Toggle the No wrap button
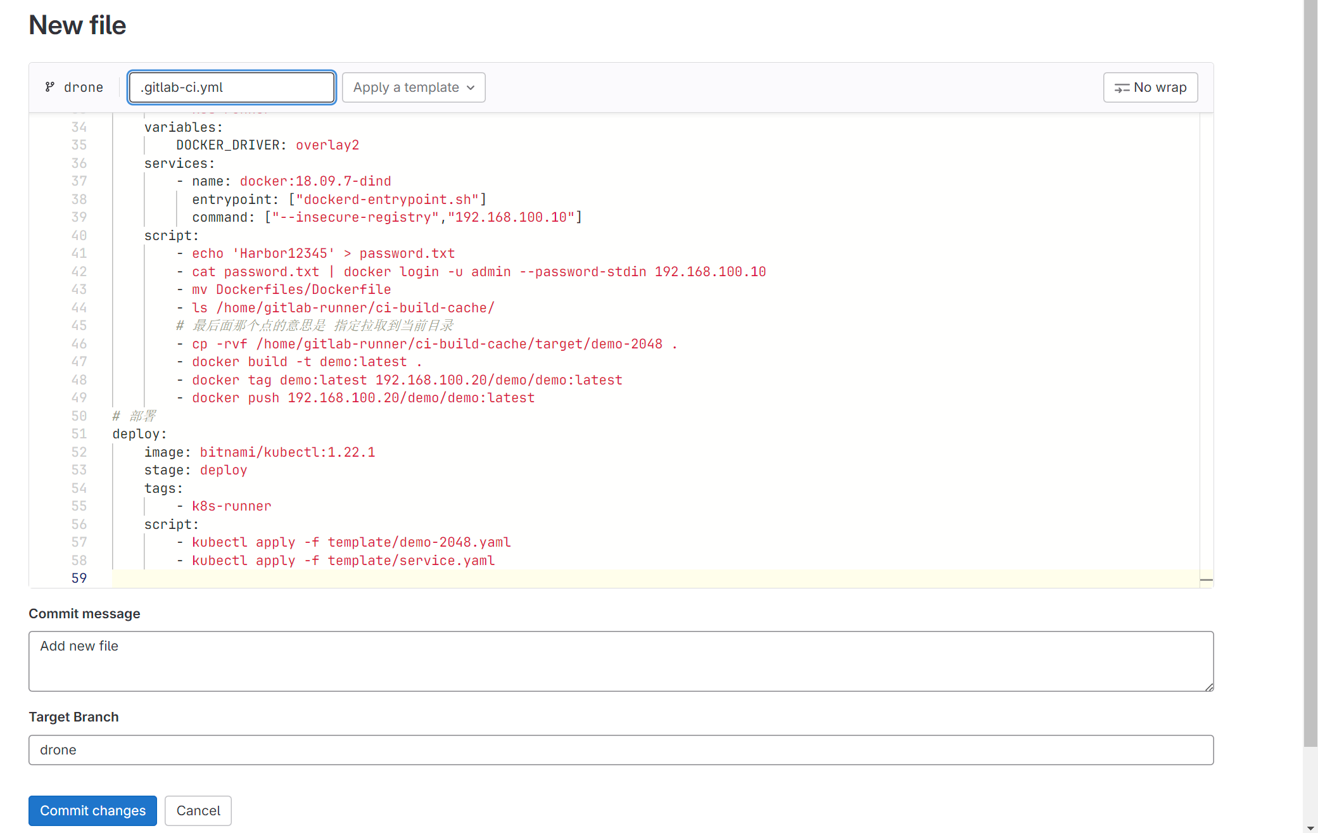Image resolution: width=1318 pixels, height=833 pixels. 1150,87
